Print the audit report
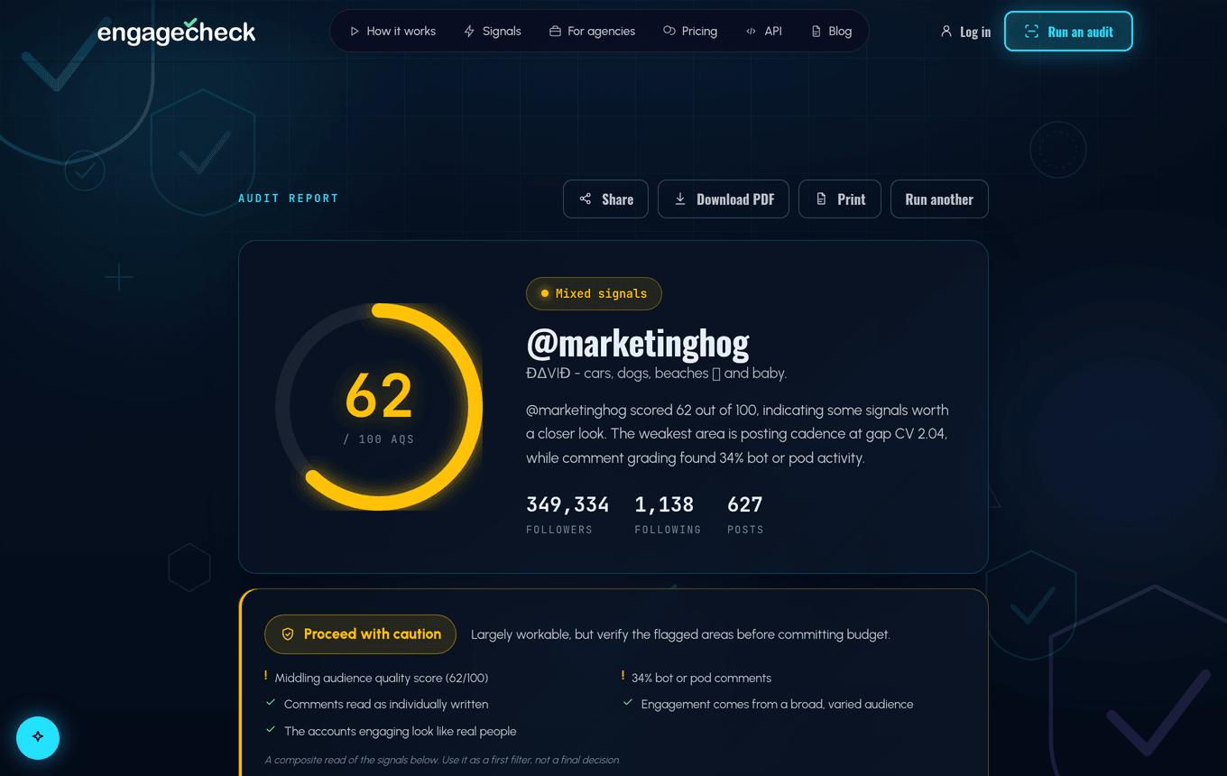The width and height of the screenshot is (1227, 776). tap(840, 199)
